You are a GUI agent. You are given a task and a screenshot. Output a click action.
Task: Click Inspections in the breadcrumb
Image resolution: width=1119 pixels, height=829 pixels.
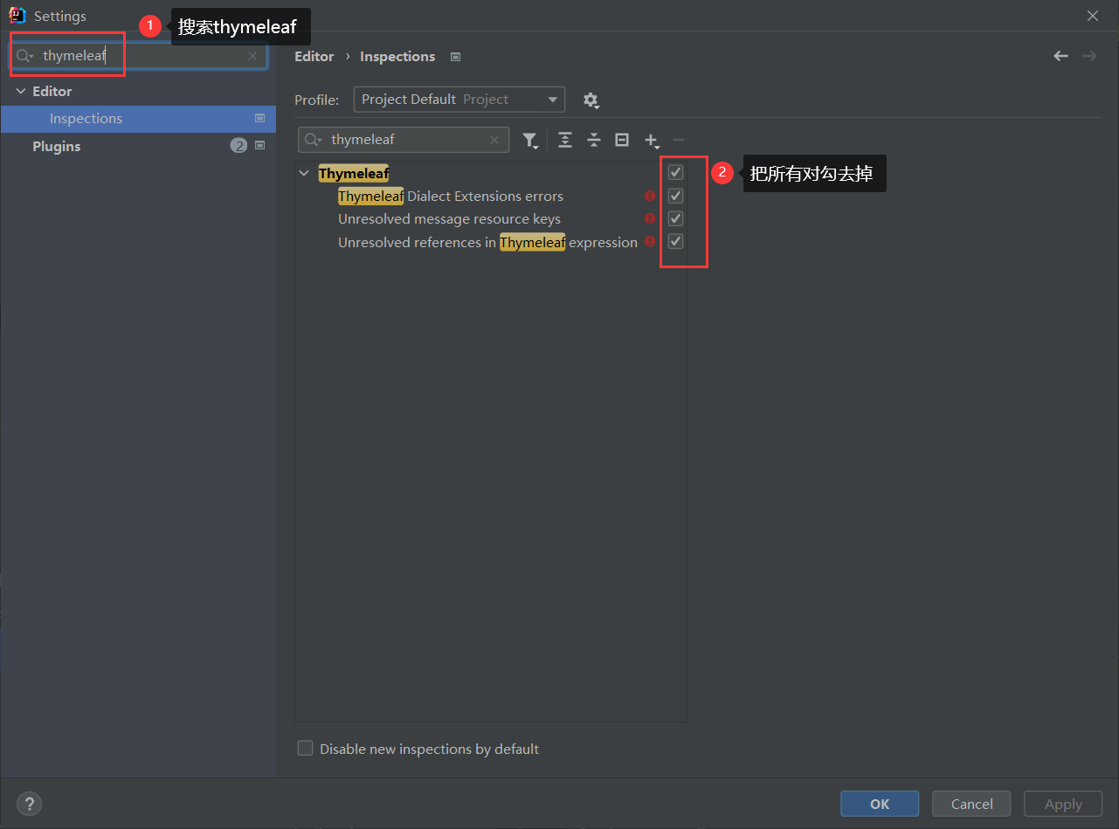(397, 56)
